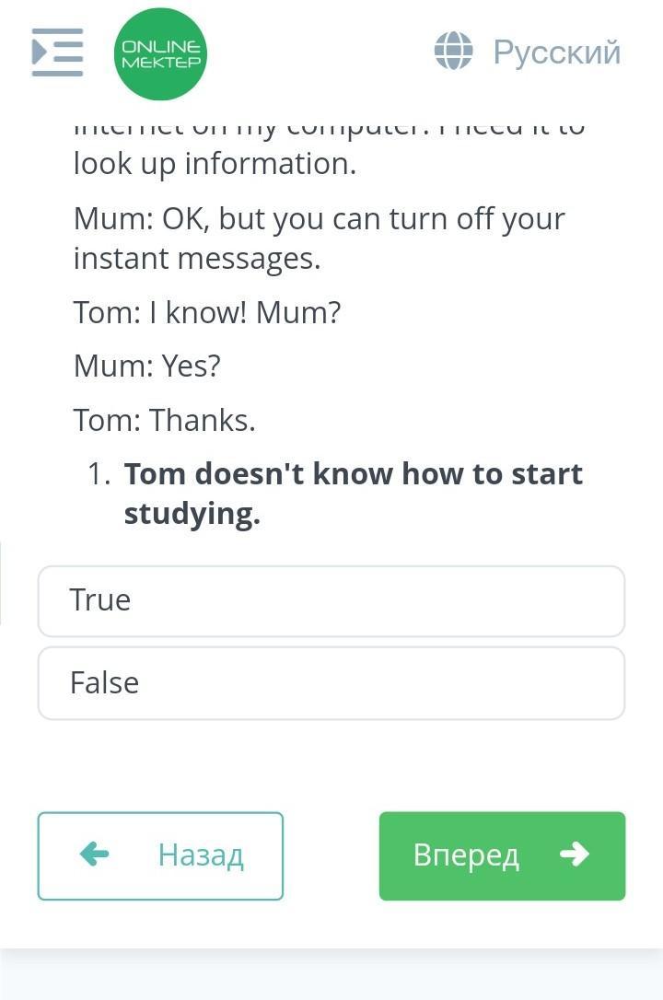
Task: Click the partially hidden top dialogue line
Action: tap(329, 127)
